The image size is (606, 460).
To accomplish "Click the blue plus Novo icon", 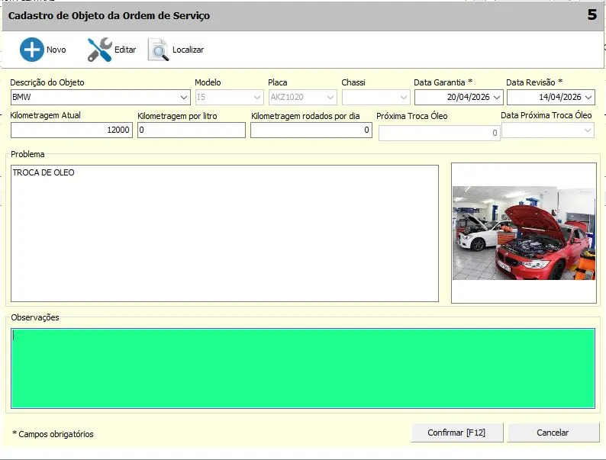I will point(32,50).
